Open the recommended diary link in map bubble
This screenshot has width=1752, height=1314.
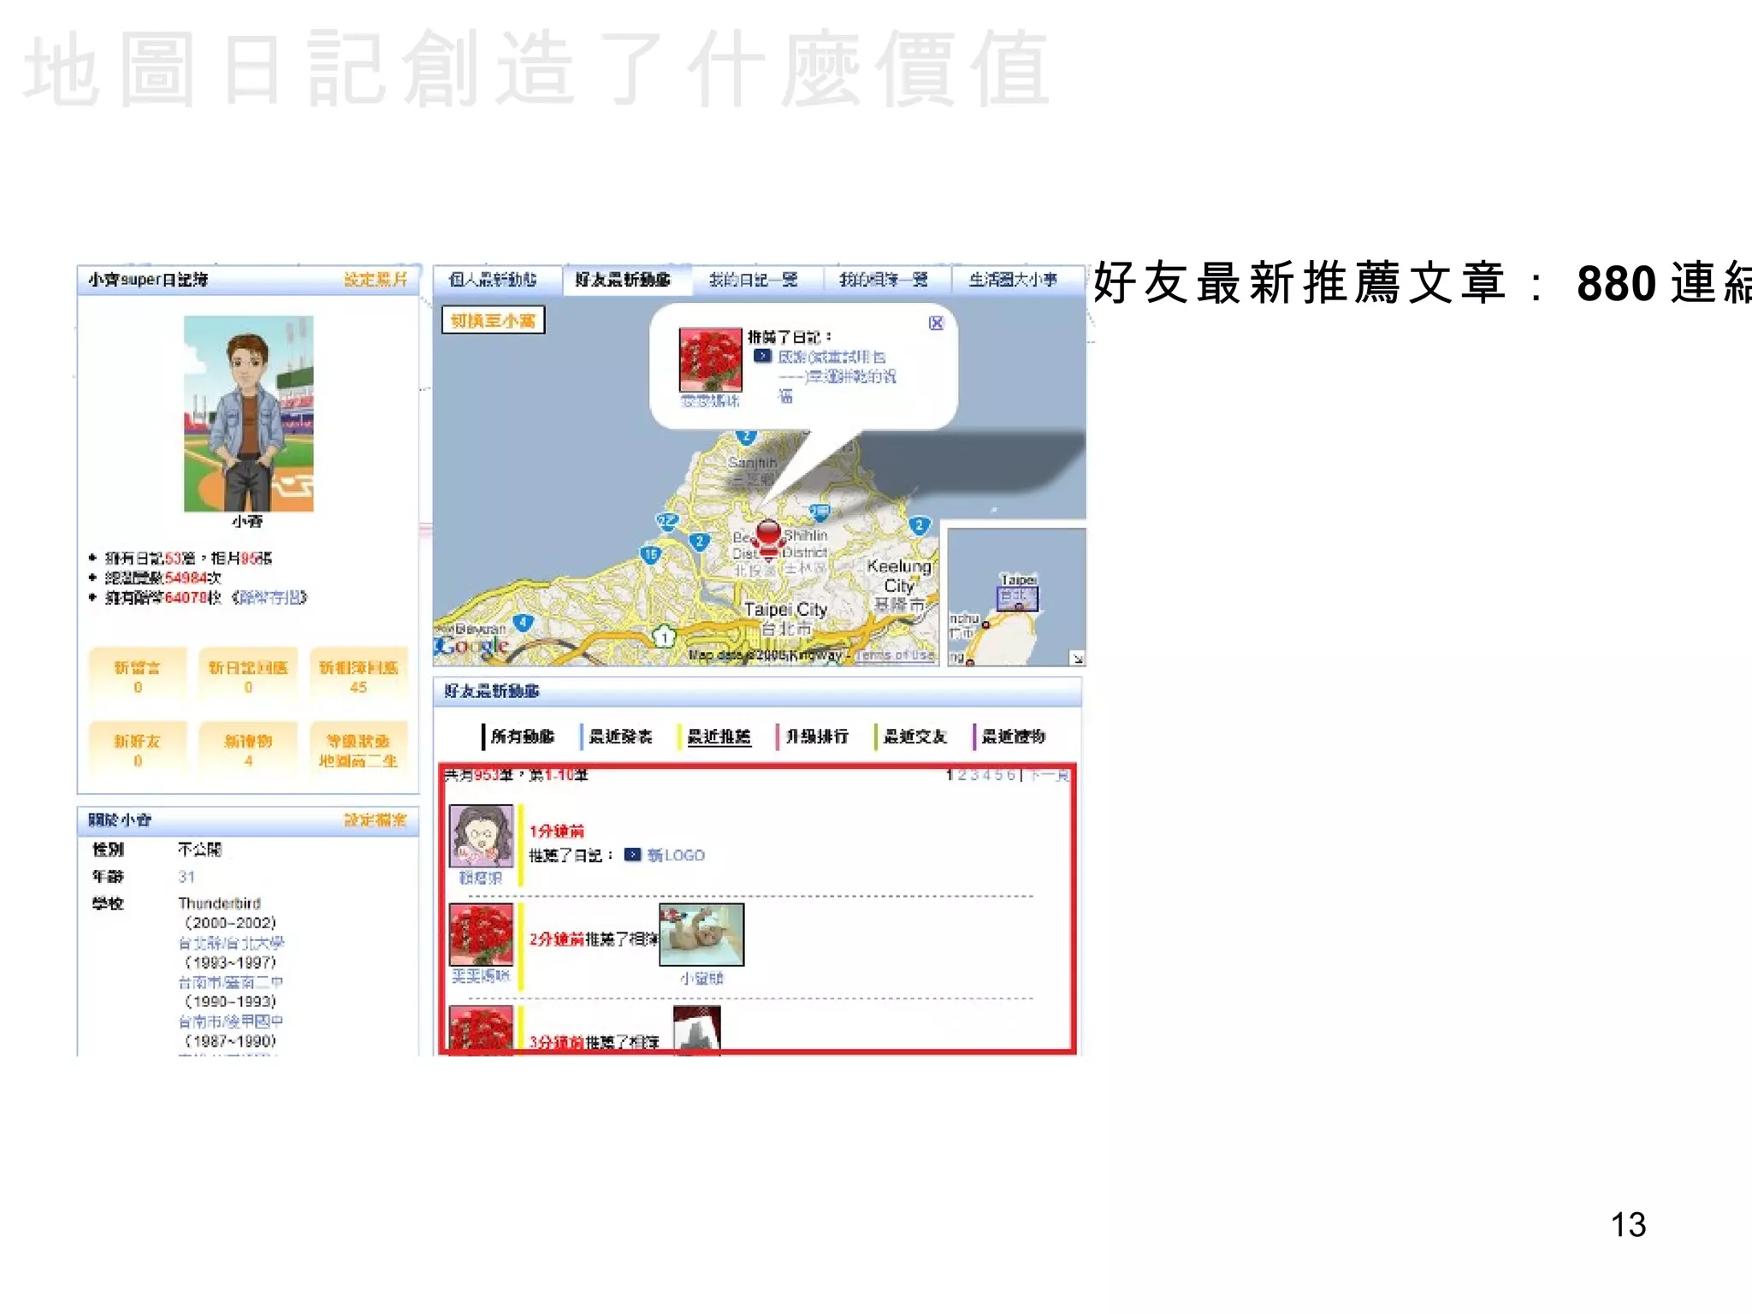click(x=836, y=376)
